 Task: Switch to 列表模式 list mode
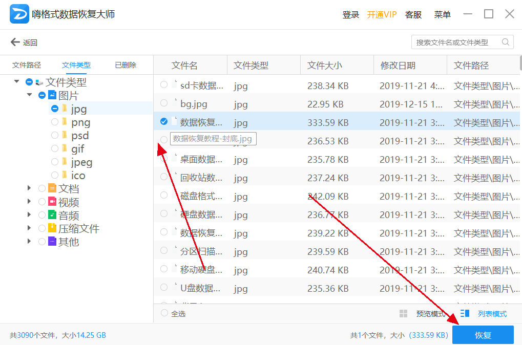pyautogui.click(x=492, y=313)
